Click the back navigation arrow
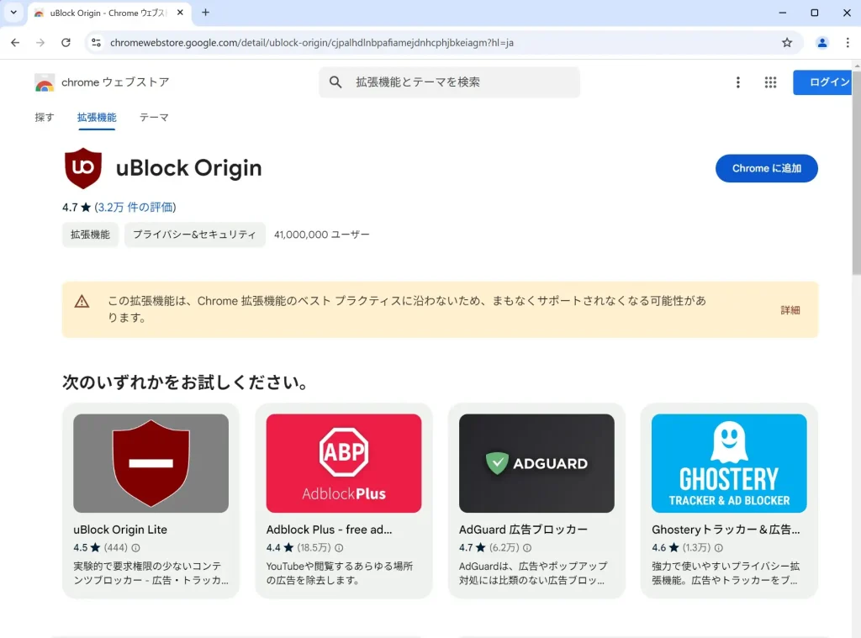This screenshot has height=638, width=861. click(x=17, y=42)
